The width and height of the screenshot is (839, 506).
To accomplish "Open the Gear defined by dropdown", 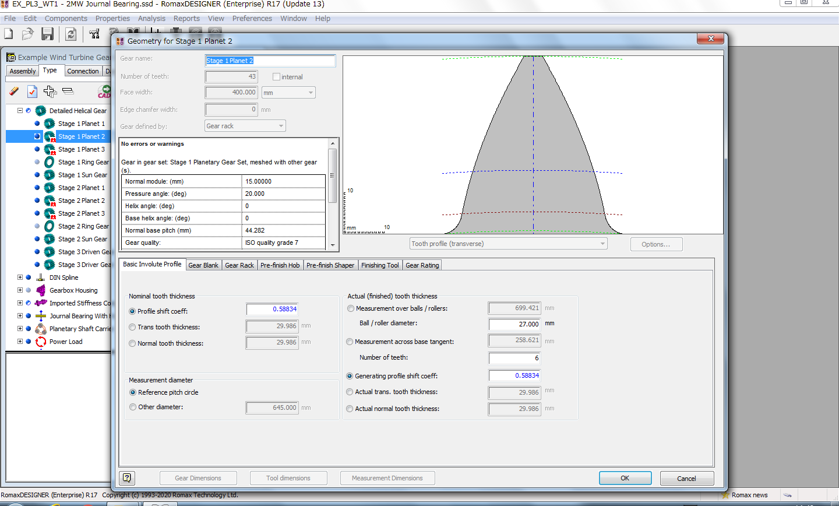I will (245, 126).
